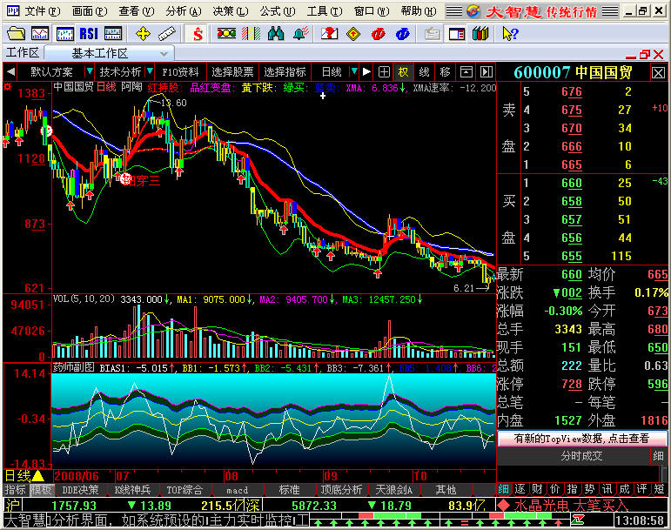Open the 工具(T) menu
The image size is (671, 530).
pos(325,11)
